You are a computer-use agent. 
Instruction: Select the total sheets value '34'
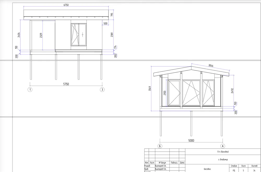point(254,170)
